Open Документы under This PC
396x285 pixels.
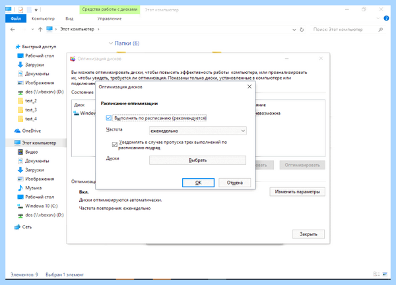[37, 161]
